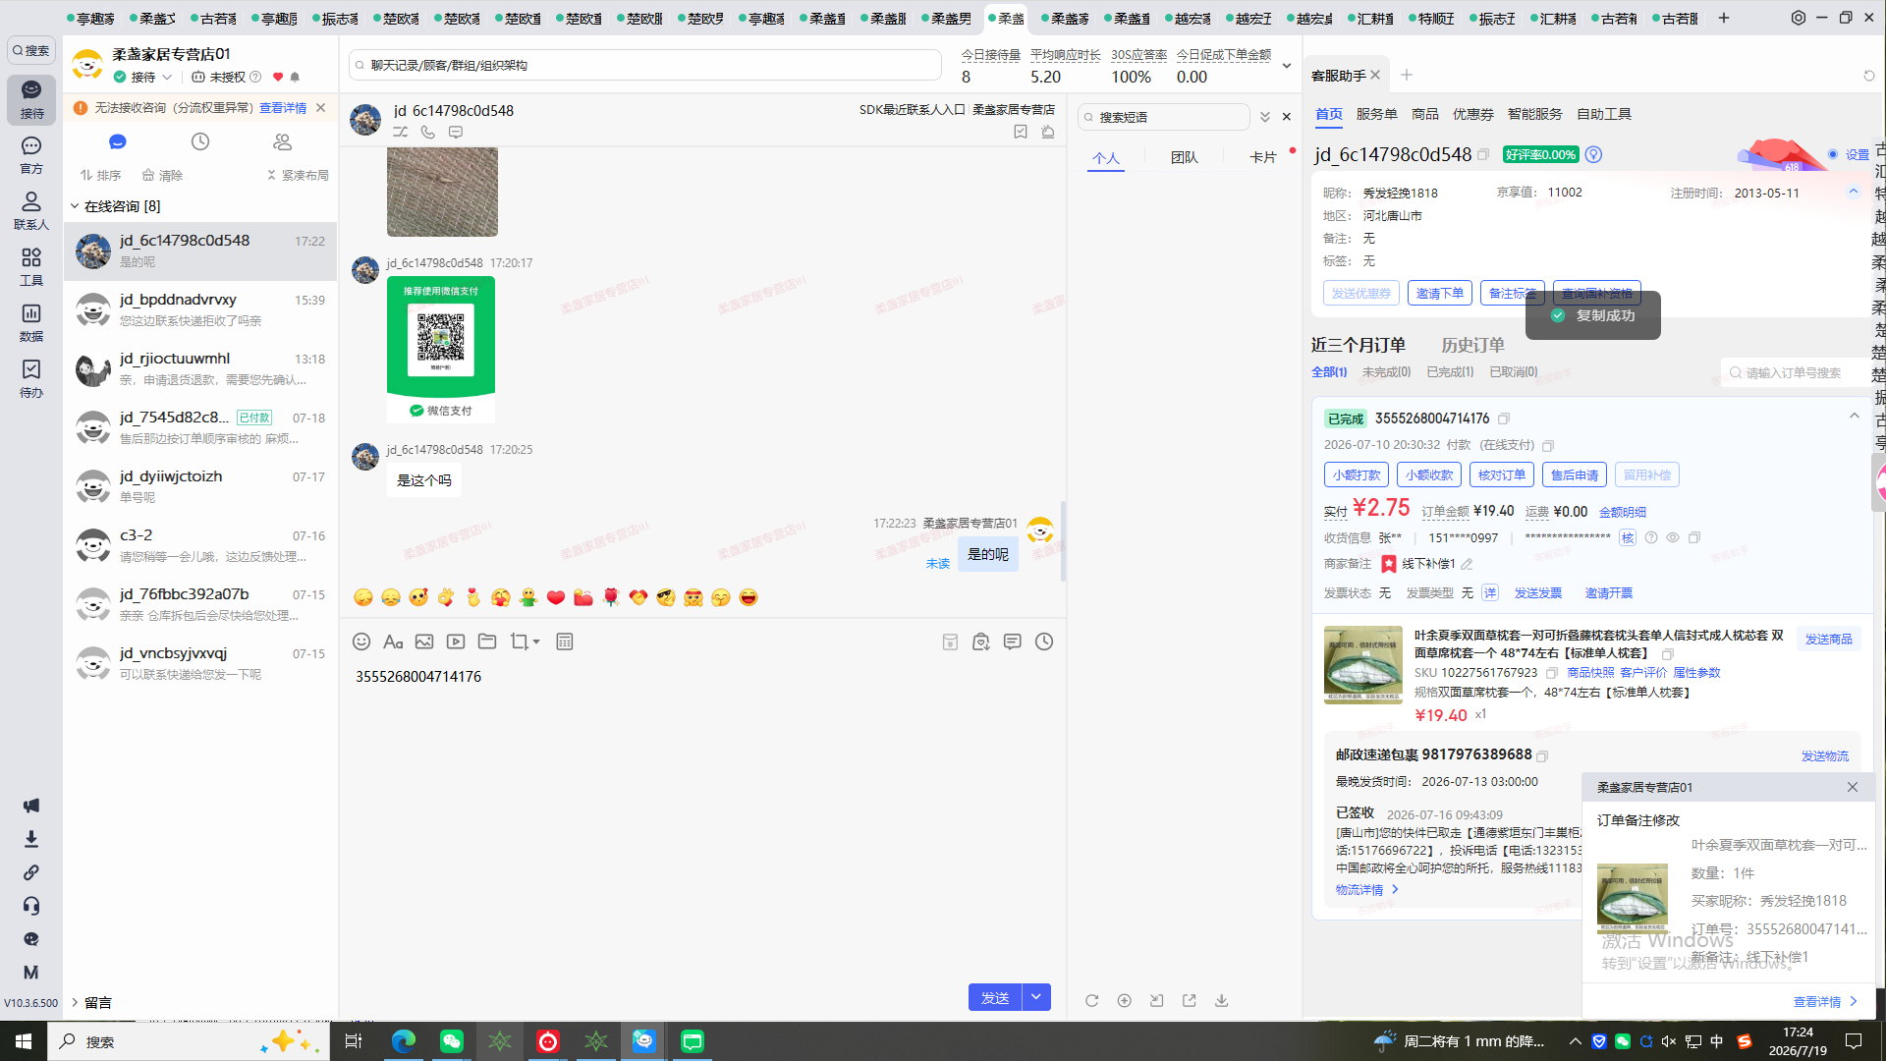Click the chat message scrollbar

[x=1063, y=541]
